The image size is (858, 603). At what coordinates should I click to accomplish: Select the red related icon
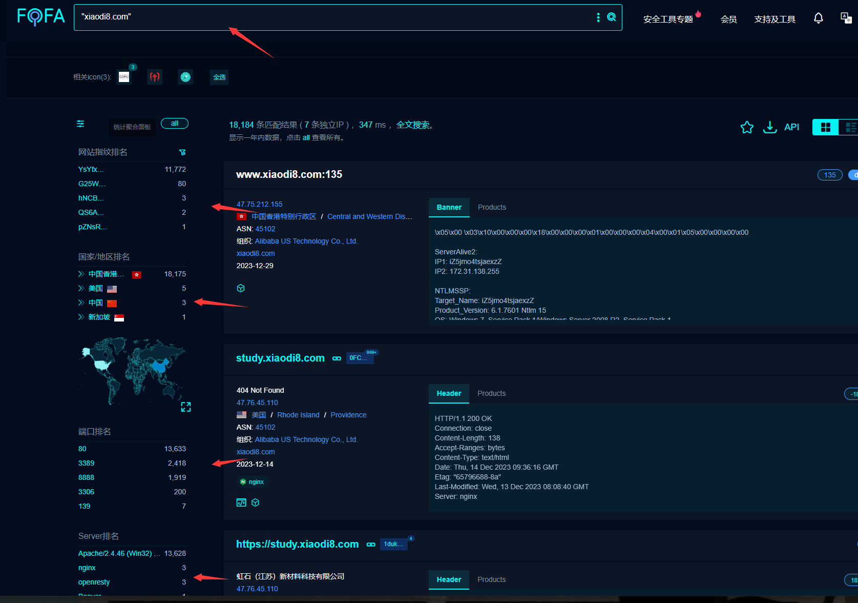pyautogui.click(x=155, y=77)
